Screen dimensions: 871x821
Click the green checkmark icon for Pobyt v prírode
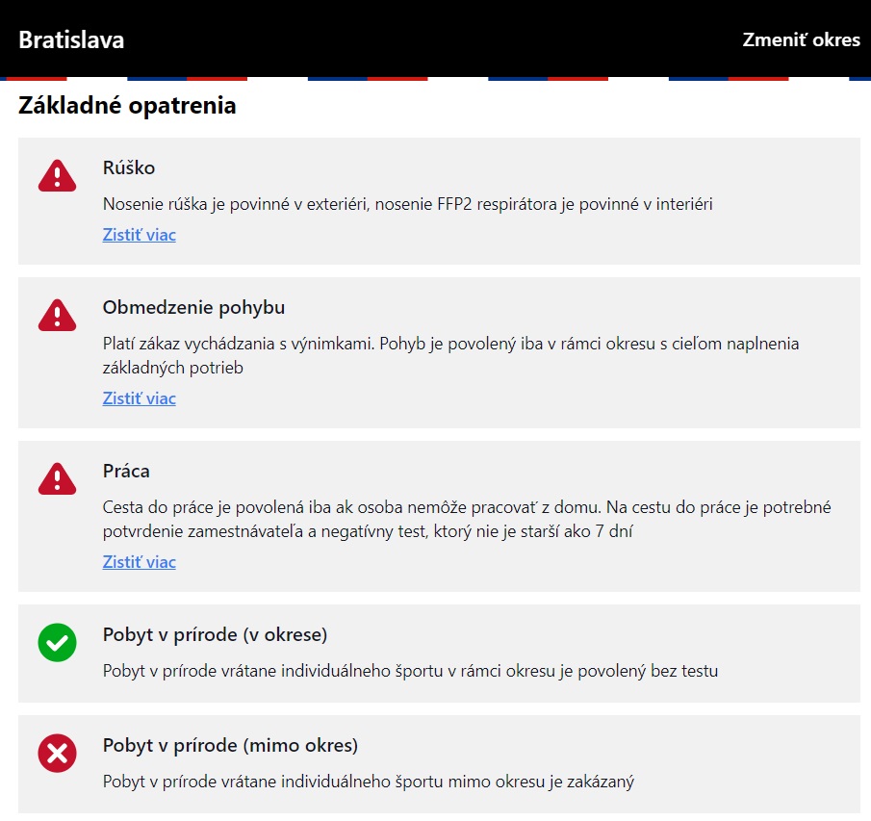57,642
